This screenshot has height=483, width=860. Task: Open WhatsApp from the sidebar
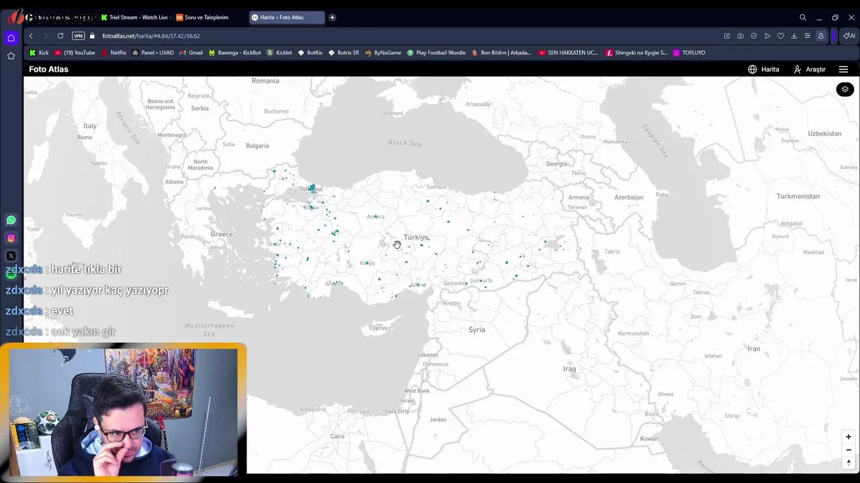(x=11, y=220)
